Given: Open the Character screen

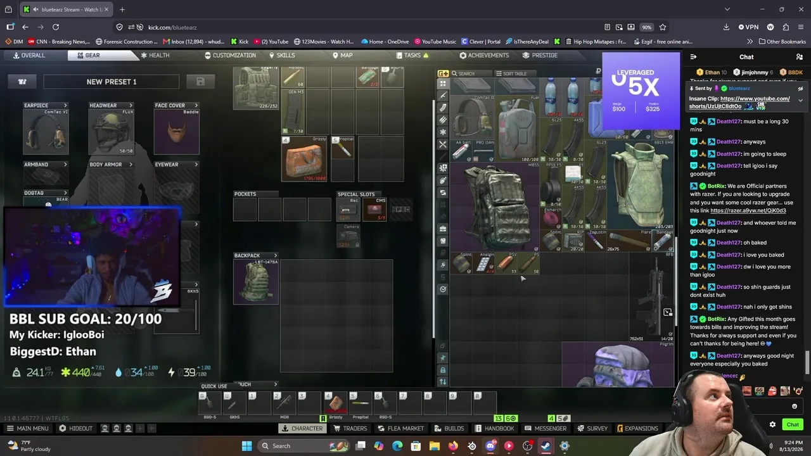Looking at the screenshot, I should [x=302, y=428].
